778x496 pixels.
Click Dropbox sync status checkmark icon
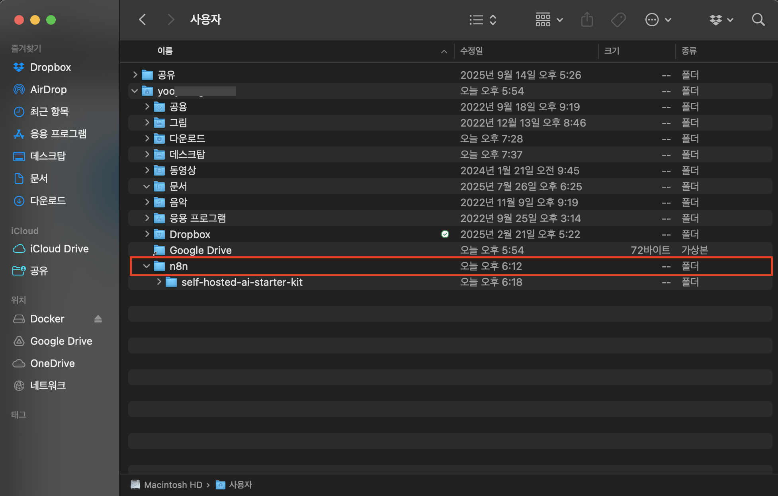tap(445, 234)
